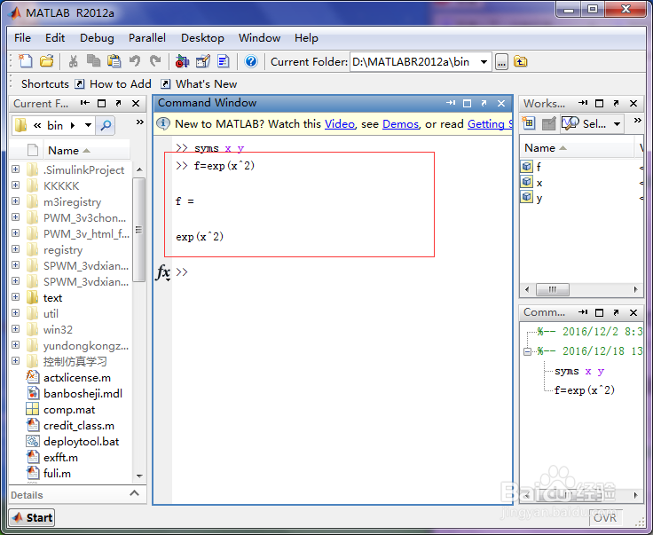Open the File menu

tap(22, 38)
